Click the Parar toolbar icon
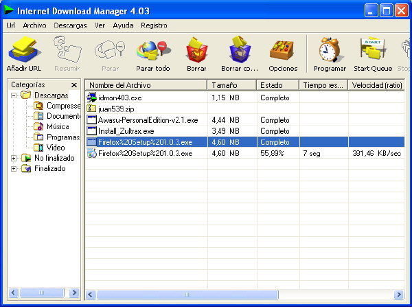The height and width of the screenshot is (307, 412). pyautogui.click(x=110, y=50)
